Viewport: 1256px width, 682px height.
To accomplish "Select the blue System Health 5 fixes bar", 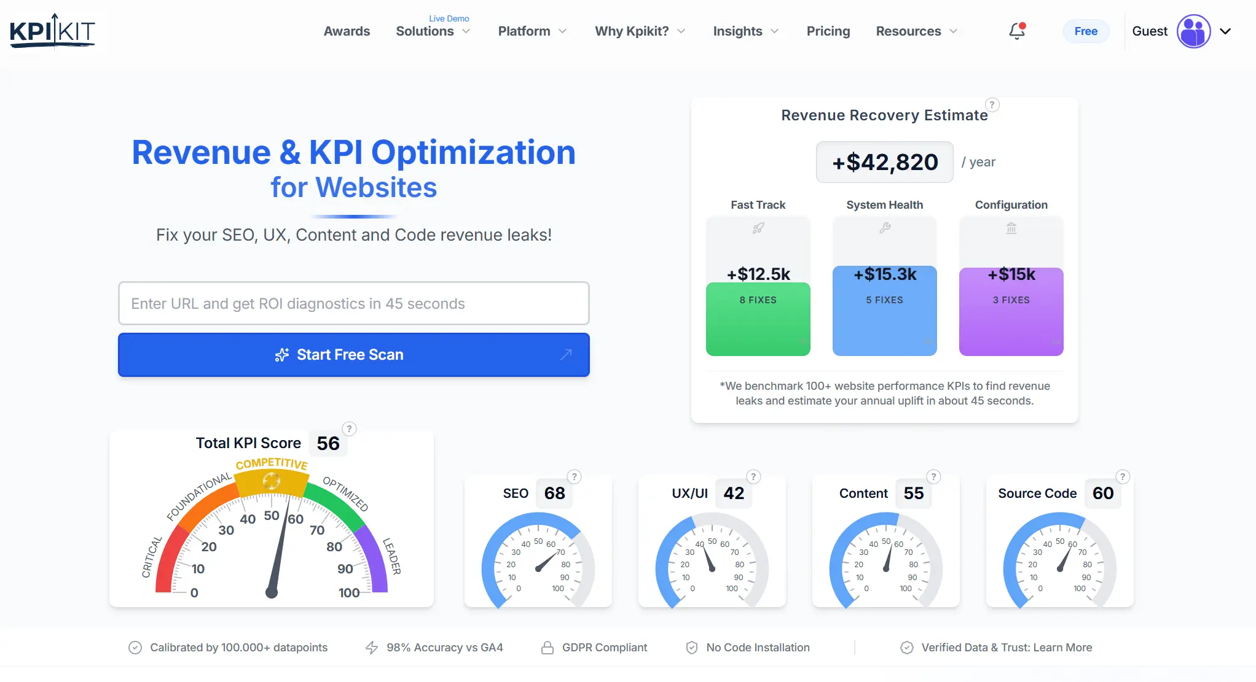I will [x=885, y=311].
